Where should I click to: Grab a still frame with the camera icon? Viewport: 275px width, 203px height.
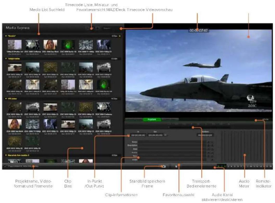(164, 166)
